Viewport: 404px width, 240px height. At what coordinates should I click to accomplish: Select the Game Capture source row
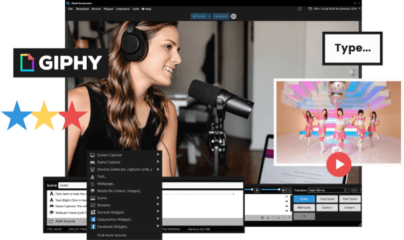tap(68, 206)
